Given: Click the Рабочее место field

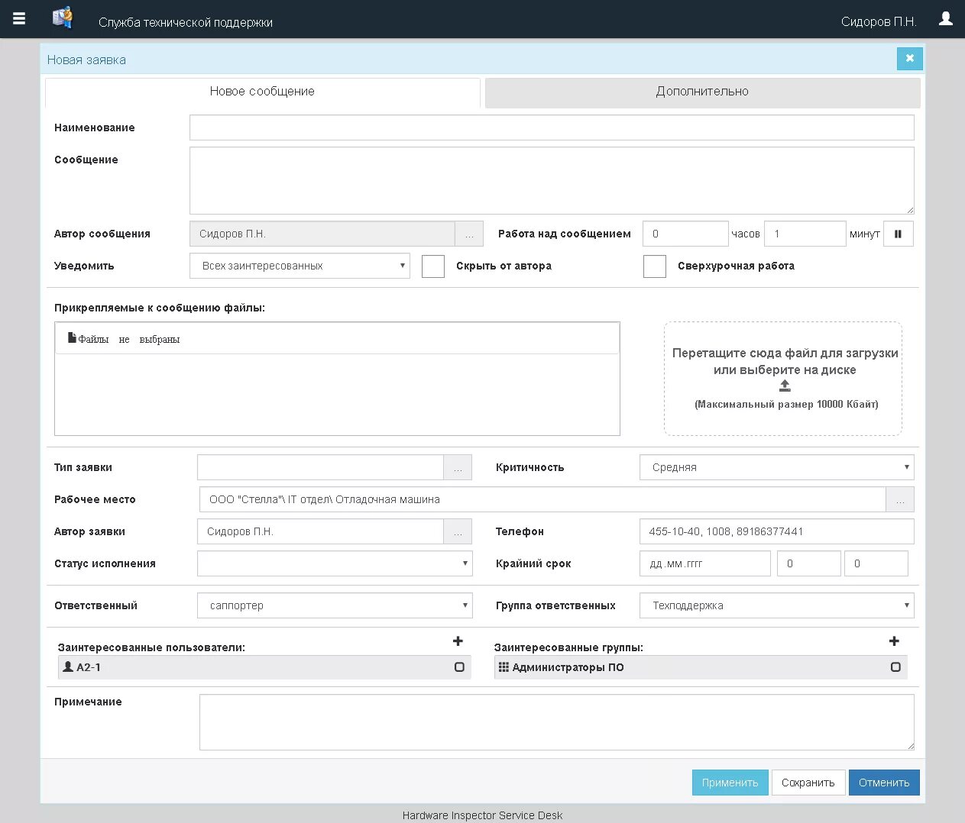Looking at the screenshot, I should click(542, 499).
